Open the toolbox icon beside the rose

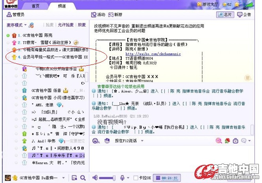236,141
